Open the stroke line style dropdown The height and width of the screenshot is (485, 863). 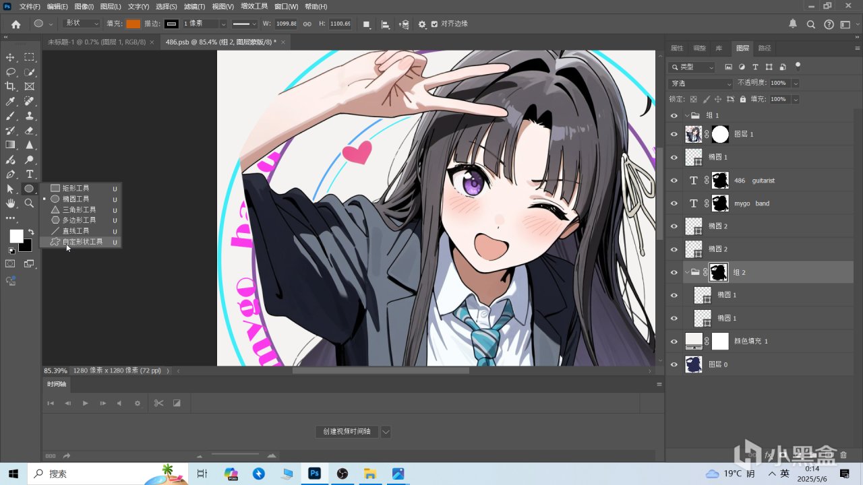[244, 24]
